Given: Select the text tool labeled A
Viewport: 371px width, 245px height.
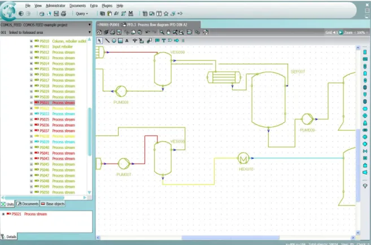Looking at the screenshot, I should pyautogui.click(x=127, y=41).
